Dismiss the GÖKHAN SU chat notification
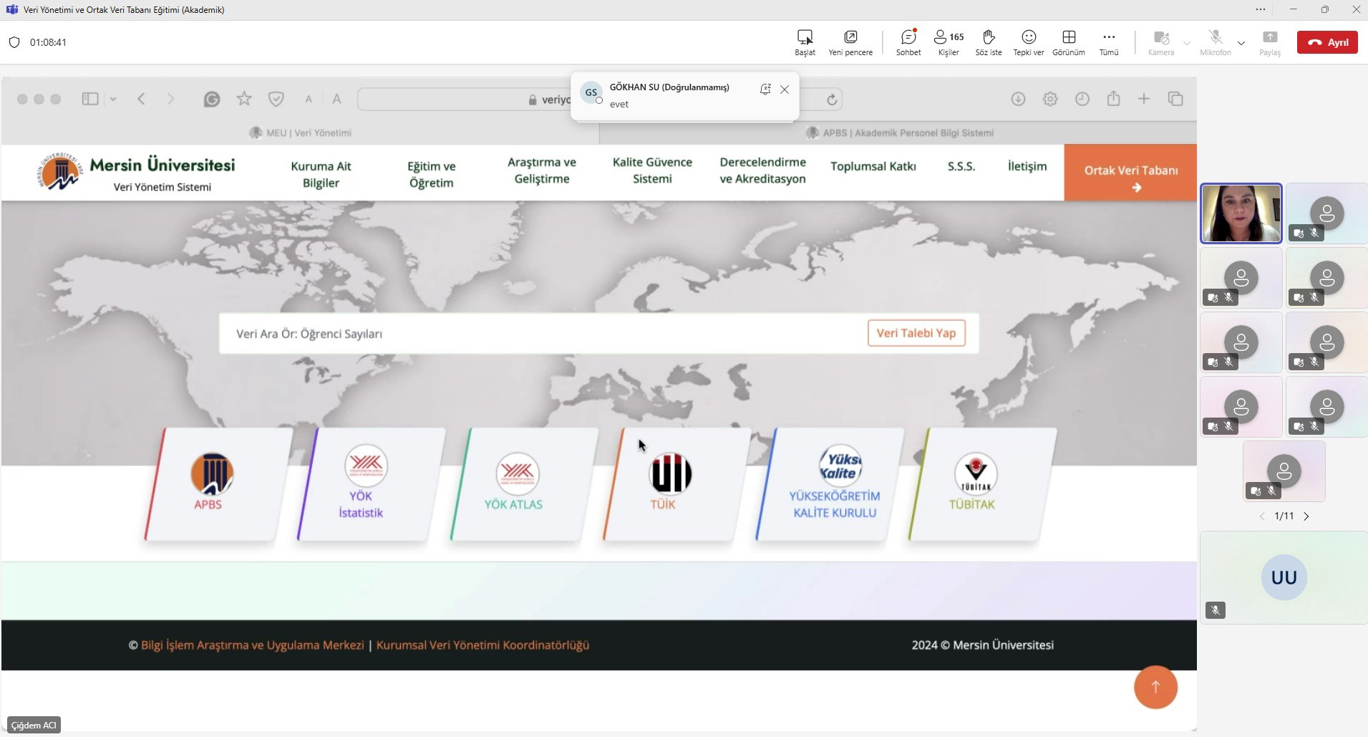Image resolution: width=1368 pixels, height=737 pixels. click(785, 90)
